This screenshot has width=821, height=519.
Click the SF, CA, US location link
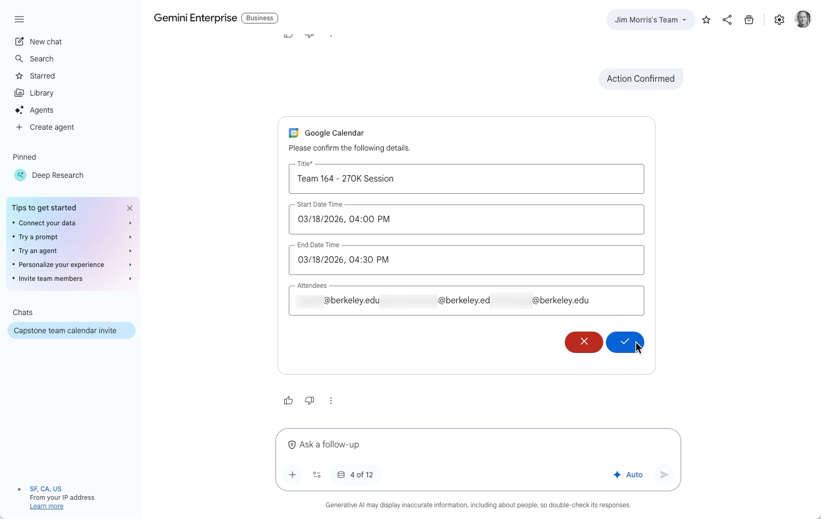pos(45,489)
